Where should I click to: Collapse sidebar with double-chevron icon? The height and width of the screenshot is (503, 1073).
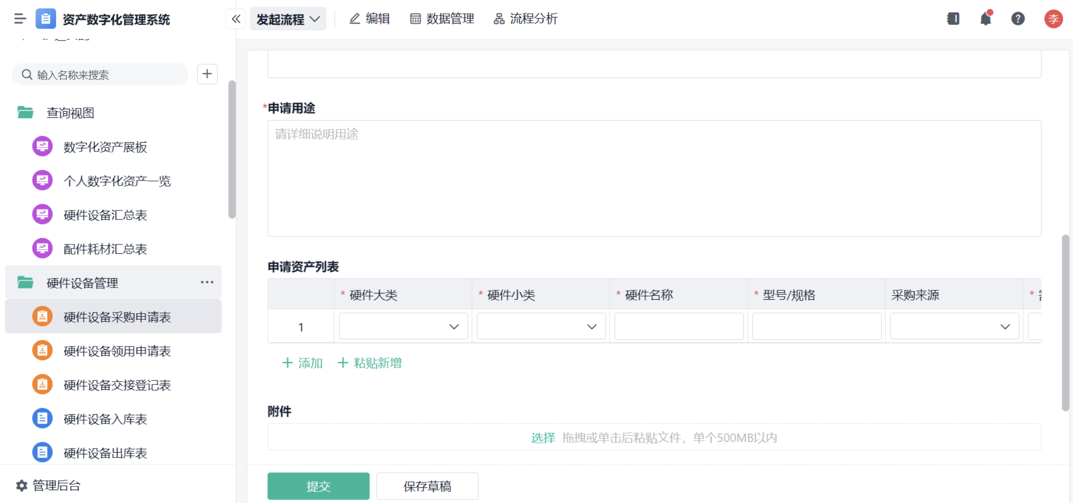coord(236,19)
